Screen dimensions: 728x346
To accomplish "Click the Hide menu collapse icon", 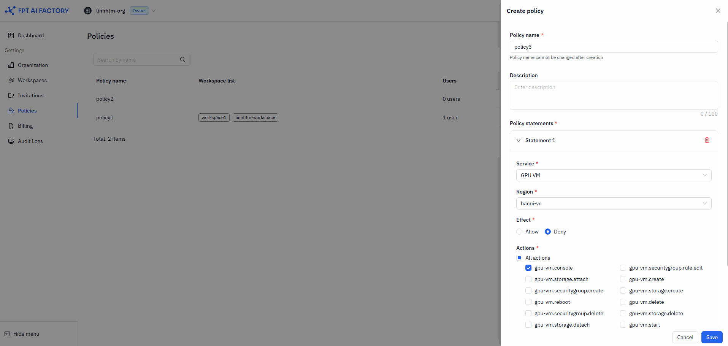I will (x=7, y=334).
